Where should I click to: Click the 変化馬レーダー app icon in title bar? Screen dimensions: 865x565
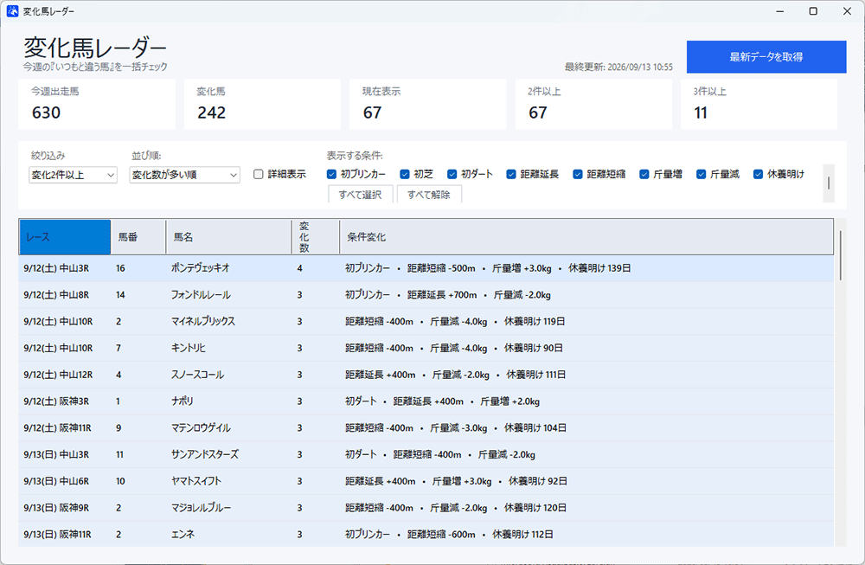coord(12,11)
